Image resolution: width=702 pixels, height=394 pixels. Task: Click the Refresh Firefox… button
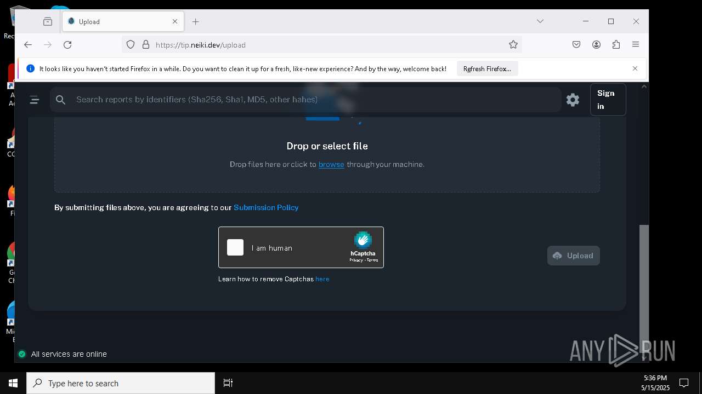point(487,69)
